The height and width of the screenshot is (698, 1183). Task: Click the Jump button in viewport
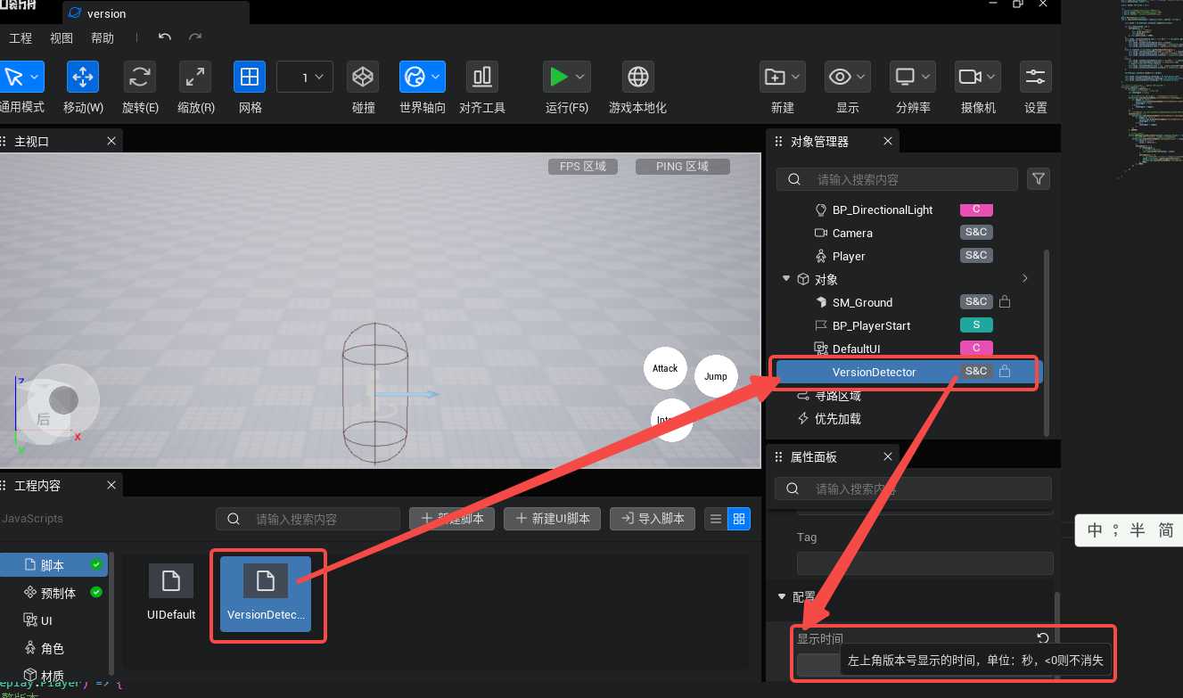coord(716,376)
